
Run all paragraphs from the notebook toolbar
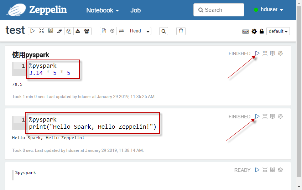[x=33, y=31]
